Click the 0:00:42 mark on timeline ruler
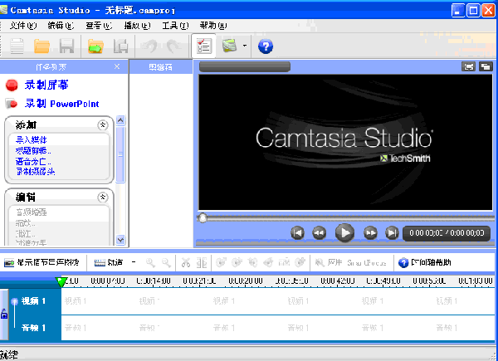 click(x=337, y=281)
